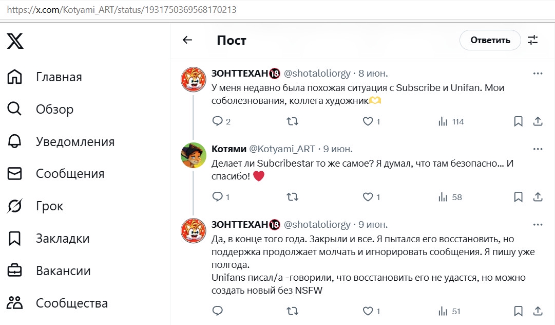Image resolution: width=555 pixels, height=325 pixels.
Task: Open the @Kotyami_ART profile link
Action: coord(282,149)
